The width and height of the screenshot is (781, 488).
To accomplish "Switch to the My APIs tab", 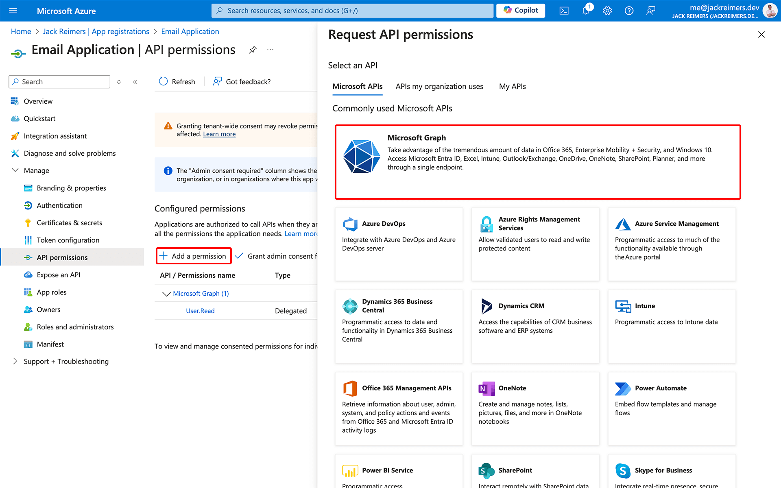I will [x=512, y=87].
